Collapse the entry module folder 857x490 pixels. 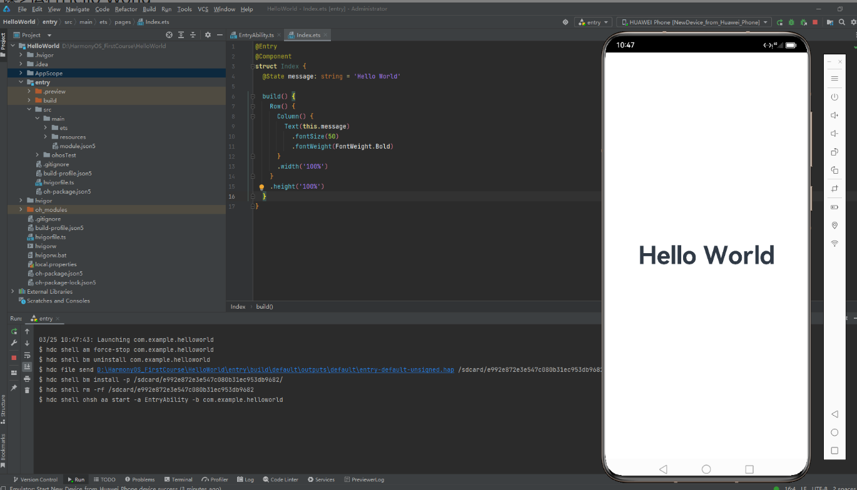pyautogui.click(x=21, y=82)
